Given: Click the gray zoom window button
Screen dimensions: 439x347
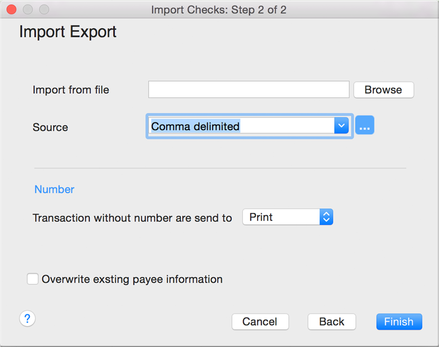Looking at the screenshot, I should click(x=44, y=9).
